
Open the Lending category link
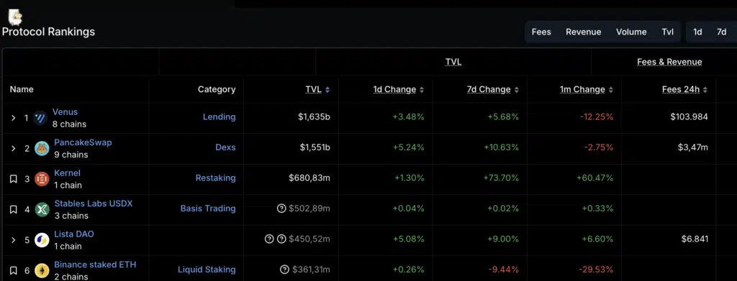pyautogui.click(x=219, y=117)
